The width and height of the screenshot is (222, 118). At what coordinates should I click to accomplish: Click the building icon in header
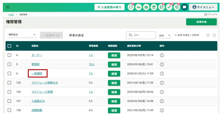pyautogui.click(x=146, y=7)
